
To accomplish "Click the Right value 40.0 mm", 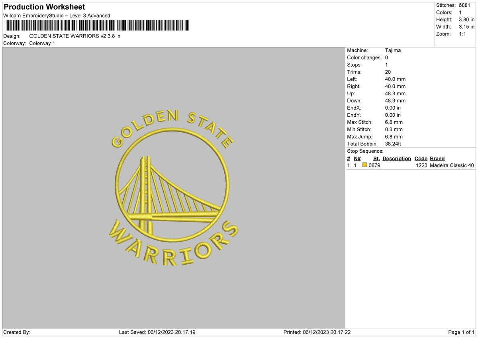I will coord(395,86).
